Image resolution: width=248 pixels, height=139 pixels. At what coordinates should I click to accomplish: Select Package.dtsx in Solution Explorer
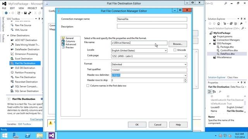(x=227, y=47)
